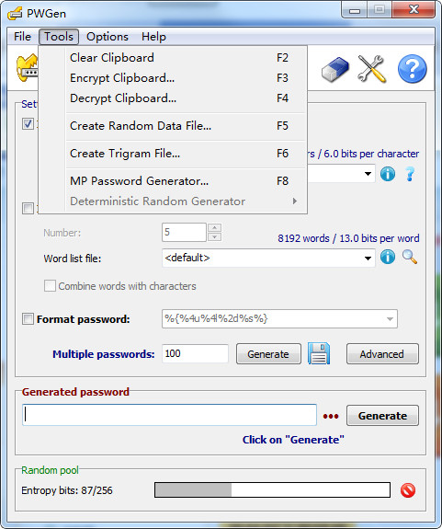Expand the Word list file dropdown
Screen dimensions: 442x529
coord(368,259)
